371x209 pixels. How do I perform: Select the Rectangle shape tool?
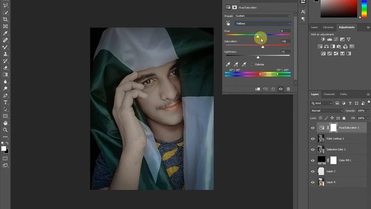(x=5, y=116)
